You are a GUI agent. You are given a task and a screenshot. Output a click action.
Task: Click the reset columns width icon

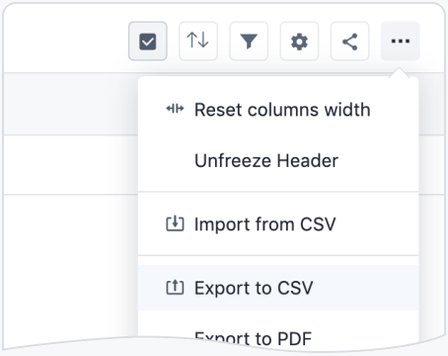pyautogui.click(x=175, y=109)
